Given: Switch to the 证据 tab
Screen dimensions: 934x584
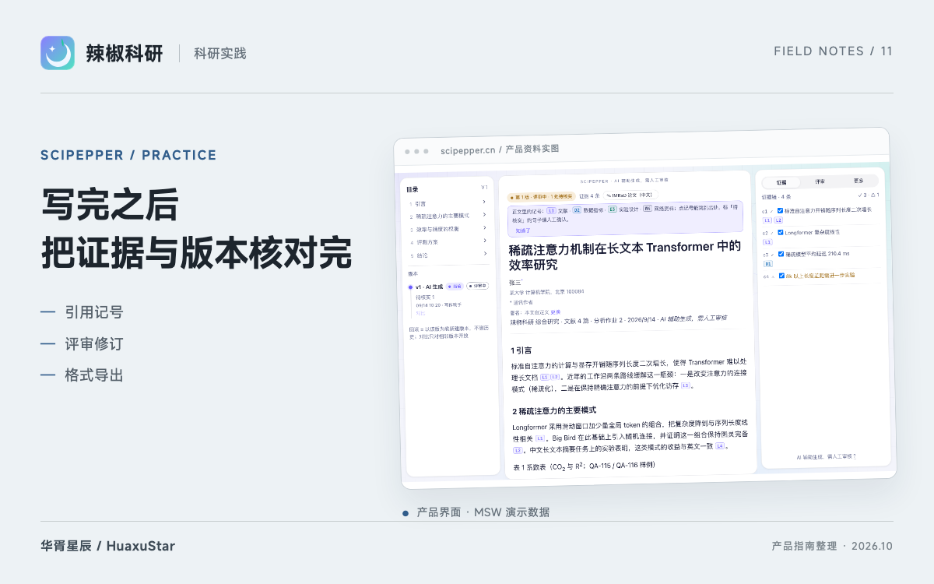Looking at the screenshot, I should (781, 182).
